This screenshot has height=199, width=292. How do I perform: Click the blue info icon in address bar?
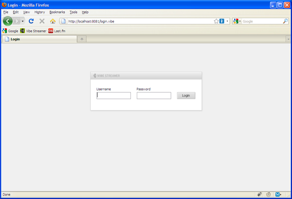221,21
